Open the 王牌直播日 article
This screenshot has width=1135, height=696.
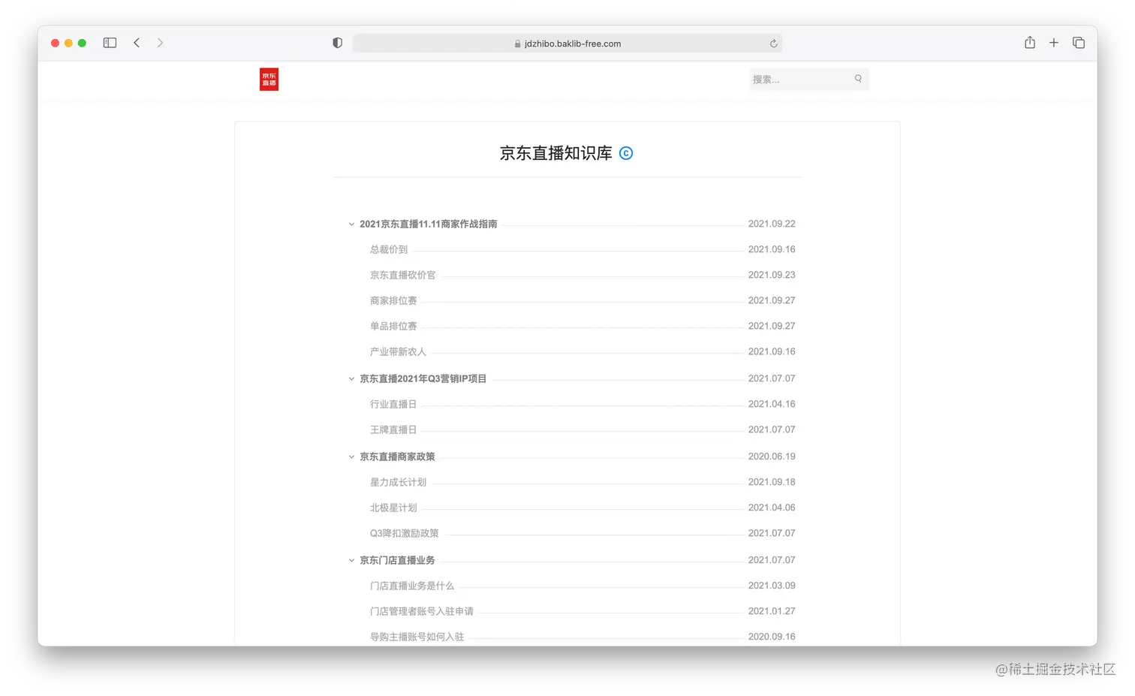pos(393,429)
